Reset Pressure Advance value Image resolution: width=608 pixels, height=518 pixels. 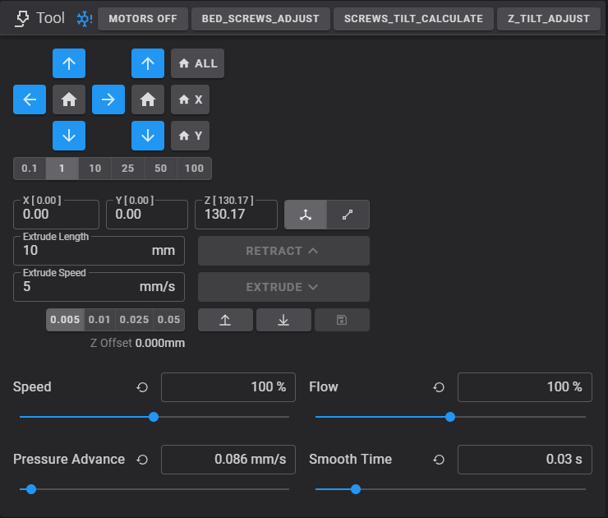[x=143, y=460]
